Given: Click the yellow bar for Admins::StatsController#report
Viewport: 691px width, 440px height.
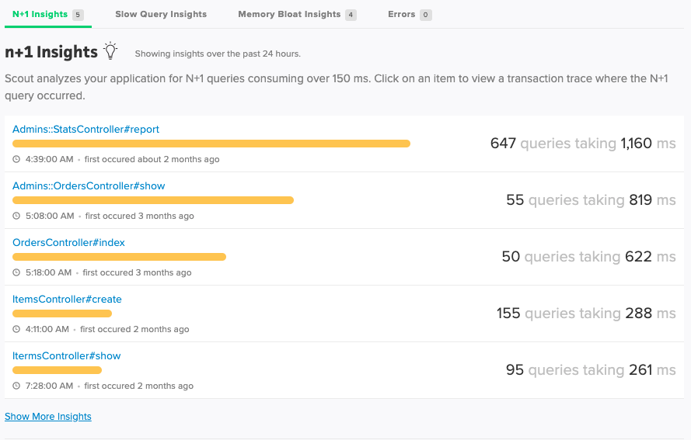Looking at the screenshot, I should coord(211,144).
